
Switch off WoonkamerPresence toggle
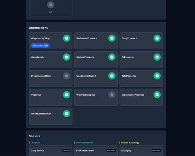point(157,95)
